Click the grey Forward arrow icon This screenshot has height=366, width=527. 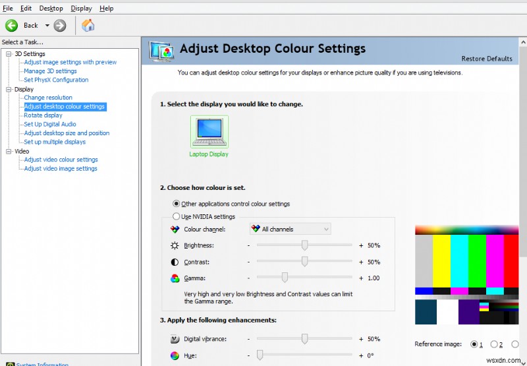(x=60, y=26)
